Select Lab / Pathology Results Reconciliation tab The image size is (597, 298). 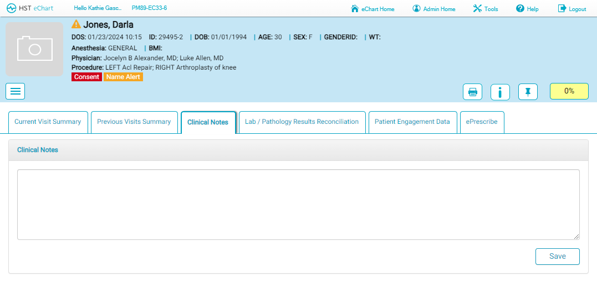tap(302, 122)
